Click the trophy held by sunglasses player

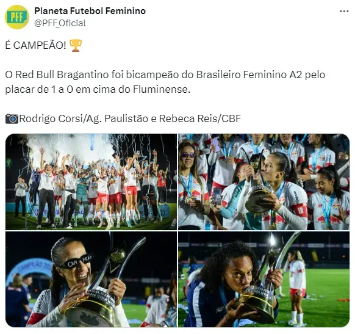(x=99, y=291)
